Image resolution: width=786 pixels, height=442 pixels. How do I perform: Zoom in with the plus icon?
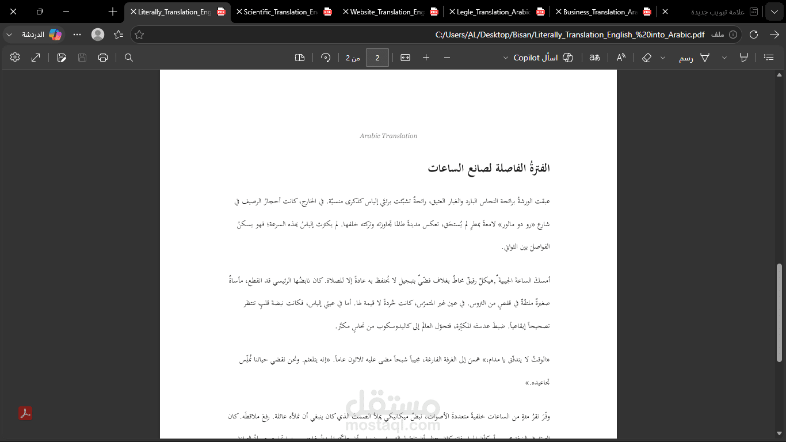click(x=426, y=58)
